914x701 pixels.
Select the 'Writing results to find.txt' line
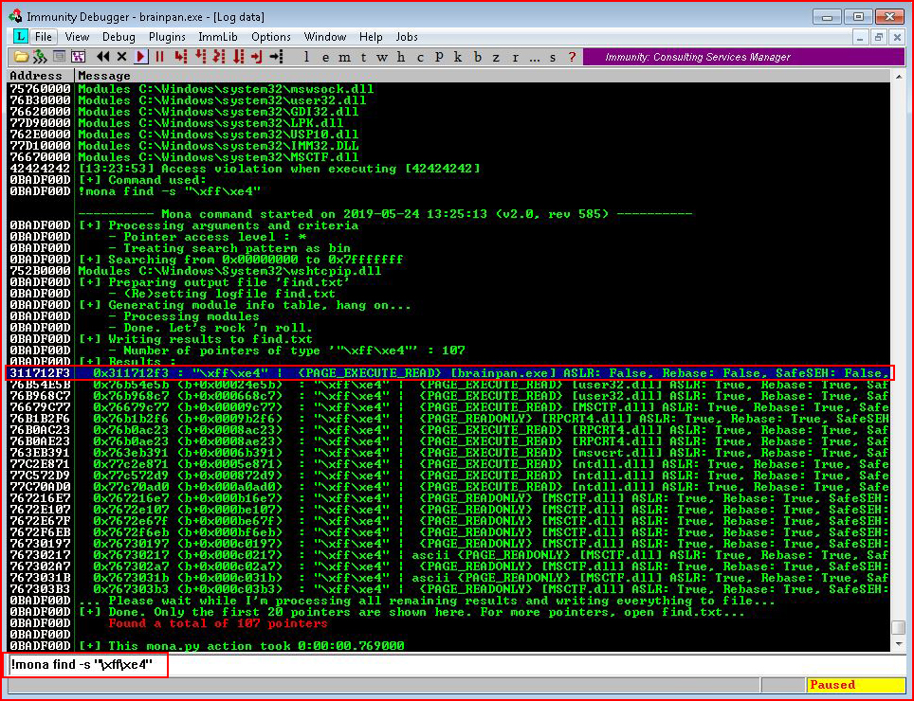(448, 339)
